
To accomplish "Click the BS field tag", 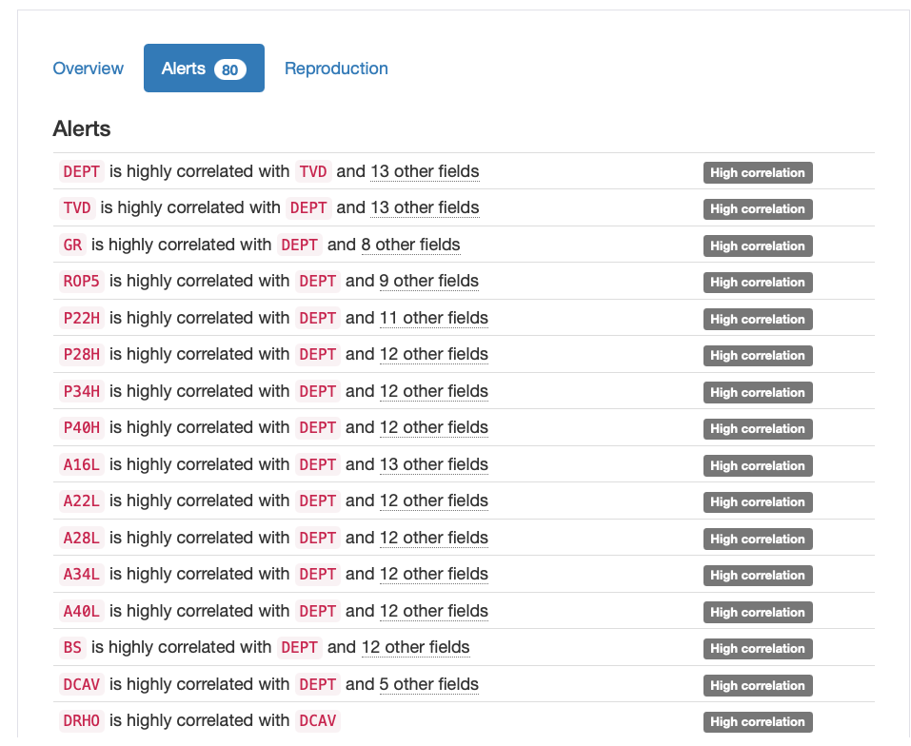I will coord(72,647).
